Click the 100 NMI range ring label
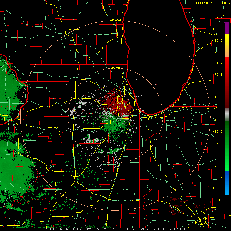 pyautogui.click(x=115, y=20)
